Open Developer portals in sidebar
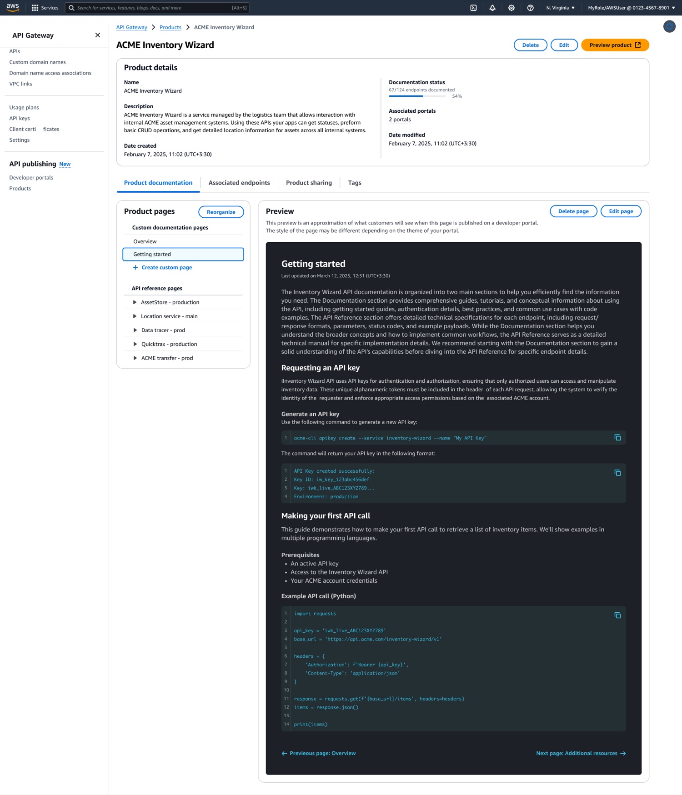 tap(31, 178)
